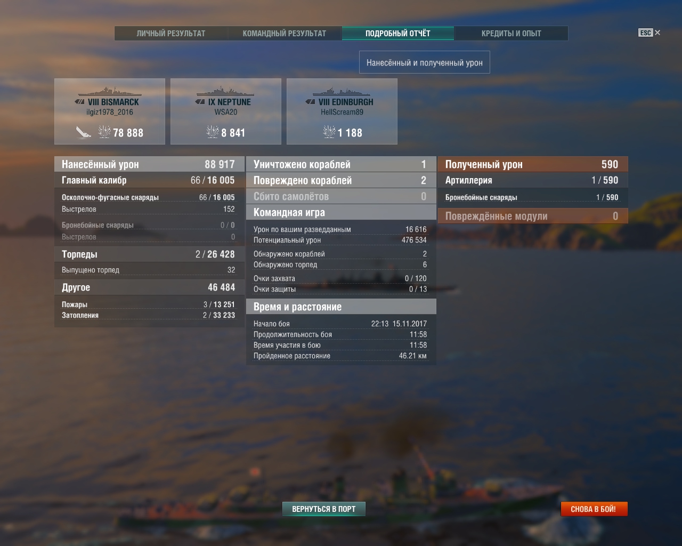
Task: Click the Полученный урон 590 header
Action: click(x=533, y=164)
